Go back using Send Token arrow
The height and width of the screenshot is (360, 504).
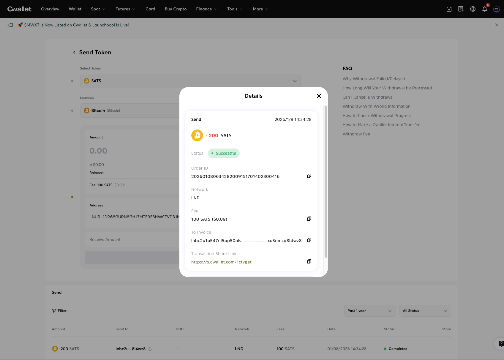pyautogui.click(x=74, y=53)
